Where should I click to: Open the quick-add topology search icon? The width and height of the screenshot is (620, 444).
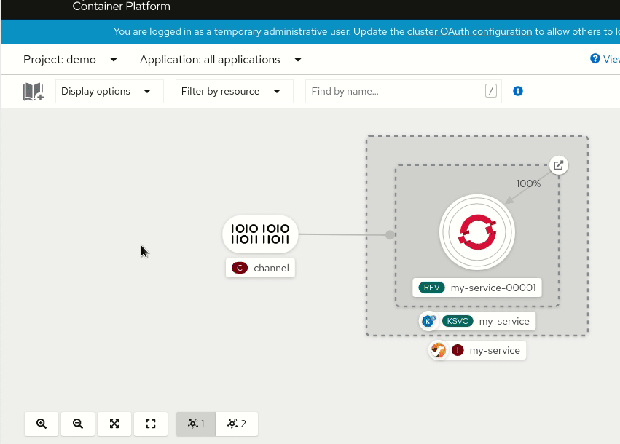coord(33,91)
